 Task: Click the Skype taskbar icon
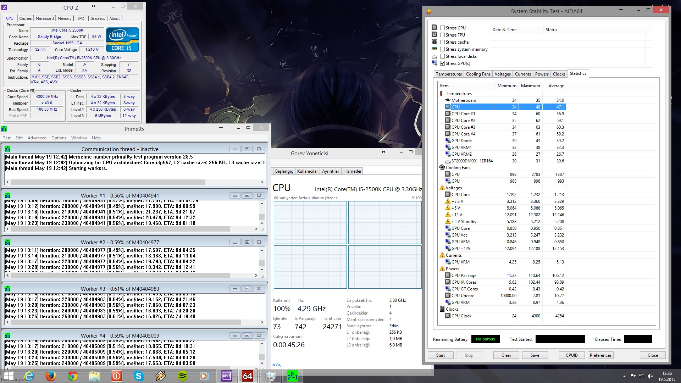pos(139,376)
